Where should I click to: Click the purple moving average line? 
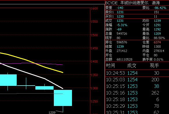coord(32,63)
